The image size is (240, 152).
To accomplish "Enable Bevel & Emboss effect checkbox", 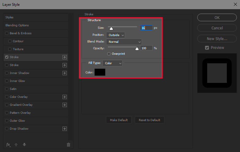I will (x=7, y=33).
